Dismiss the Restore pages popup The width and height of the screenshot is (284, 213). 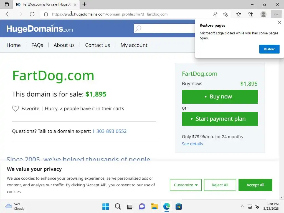(x=280, y=22)
